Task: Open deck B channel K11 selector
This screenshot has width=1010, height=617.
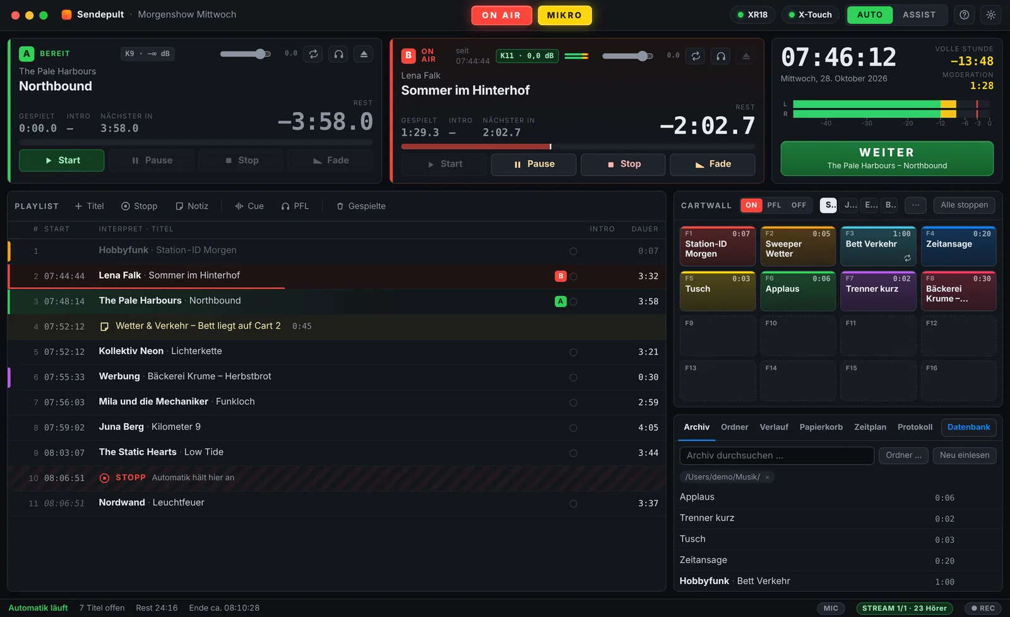Action: coord(527,56)
